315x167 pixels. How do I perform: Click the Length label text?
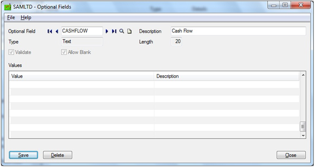click(146, 42)
